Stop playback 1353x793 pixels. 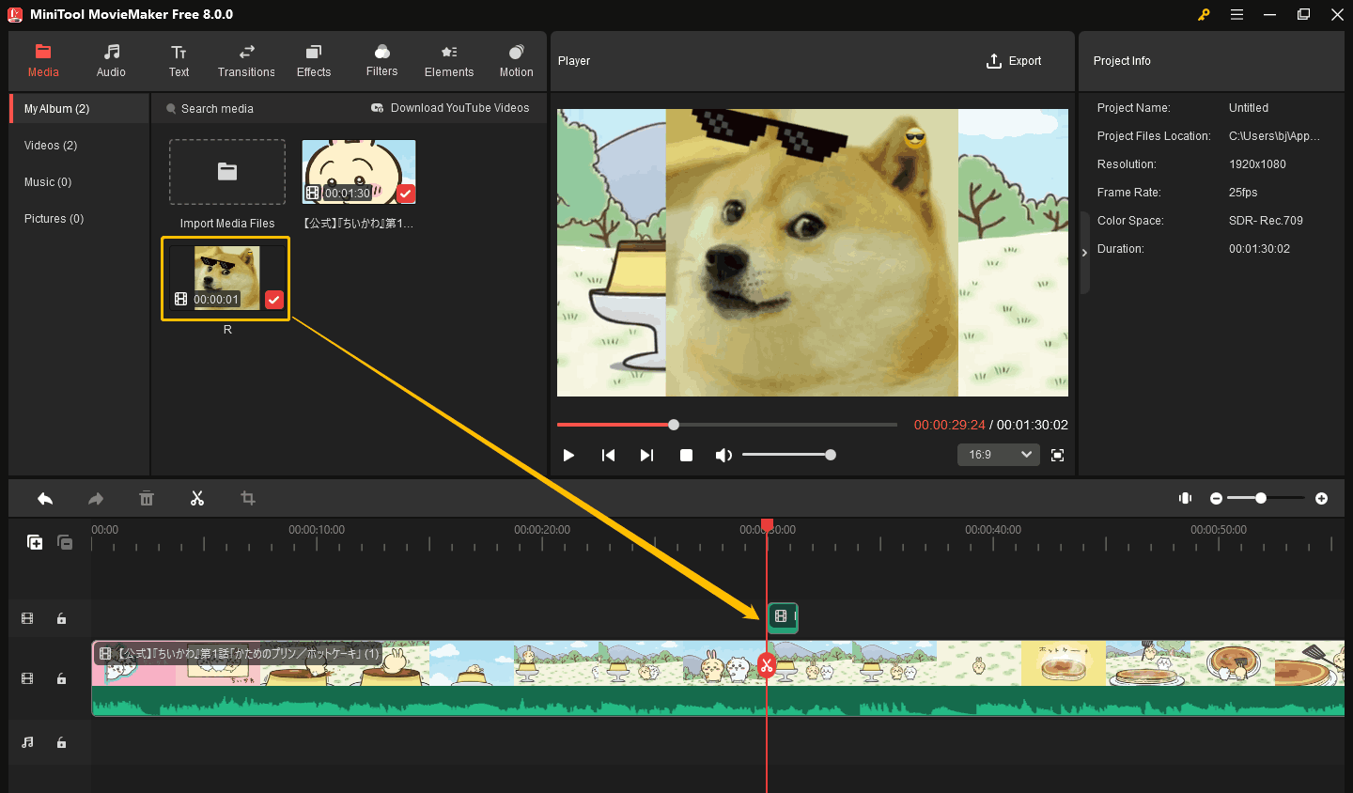[686, 455]
